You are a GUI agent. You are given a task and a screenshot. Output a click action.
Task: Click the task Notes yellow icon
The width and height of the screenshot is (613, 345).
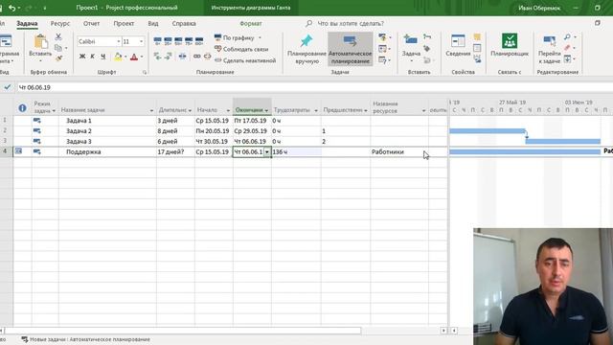[x=477, y=37]
